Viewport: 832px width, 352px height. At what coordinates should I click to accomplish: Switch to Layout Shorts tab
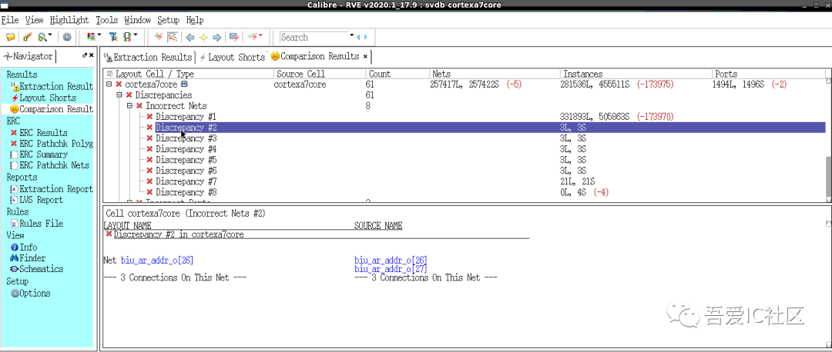[x=231, y=57]
